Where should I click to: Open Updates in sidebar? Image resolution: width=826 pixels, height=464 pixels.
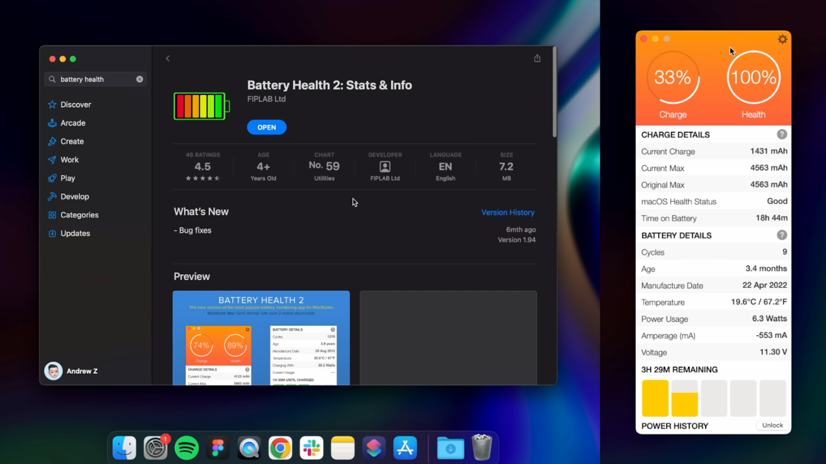pyautogui.click(x=75, y=234)
